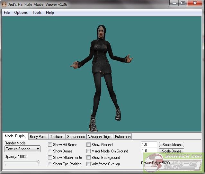Enable Mirror Model On Ground checkbox

88,151
